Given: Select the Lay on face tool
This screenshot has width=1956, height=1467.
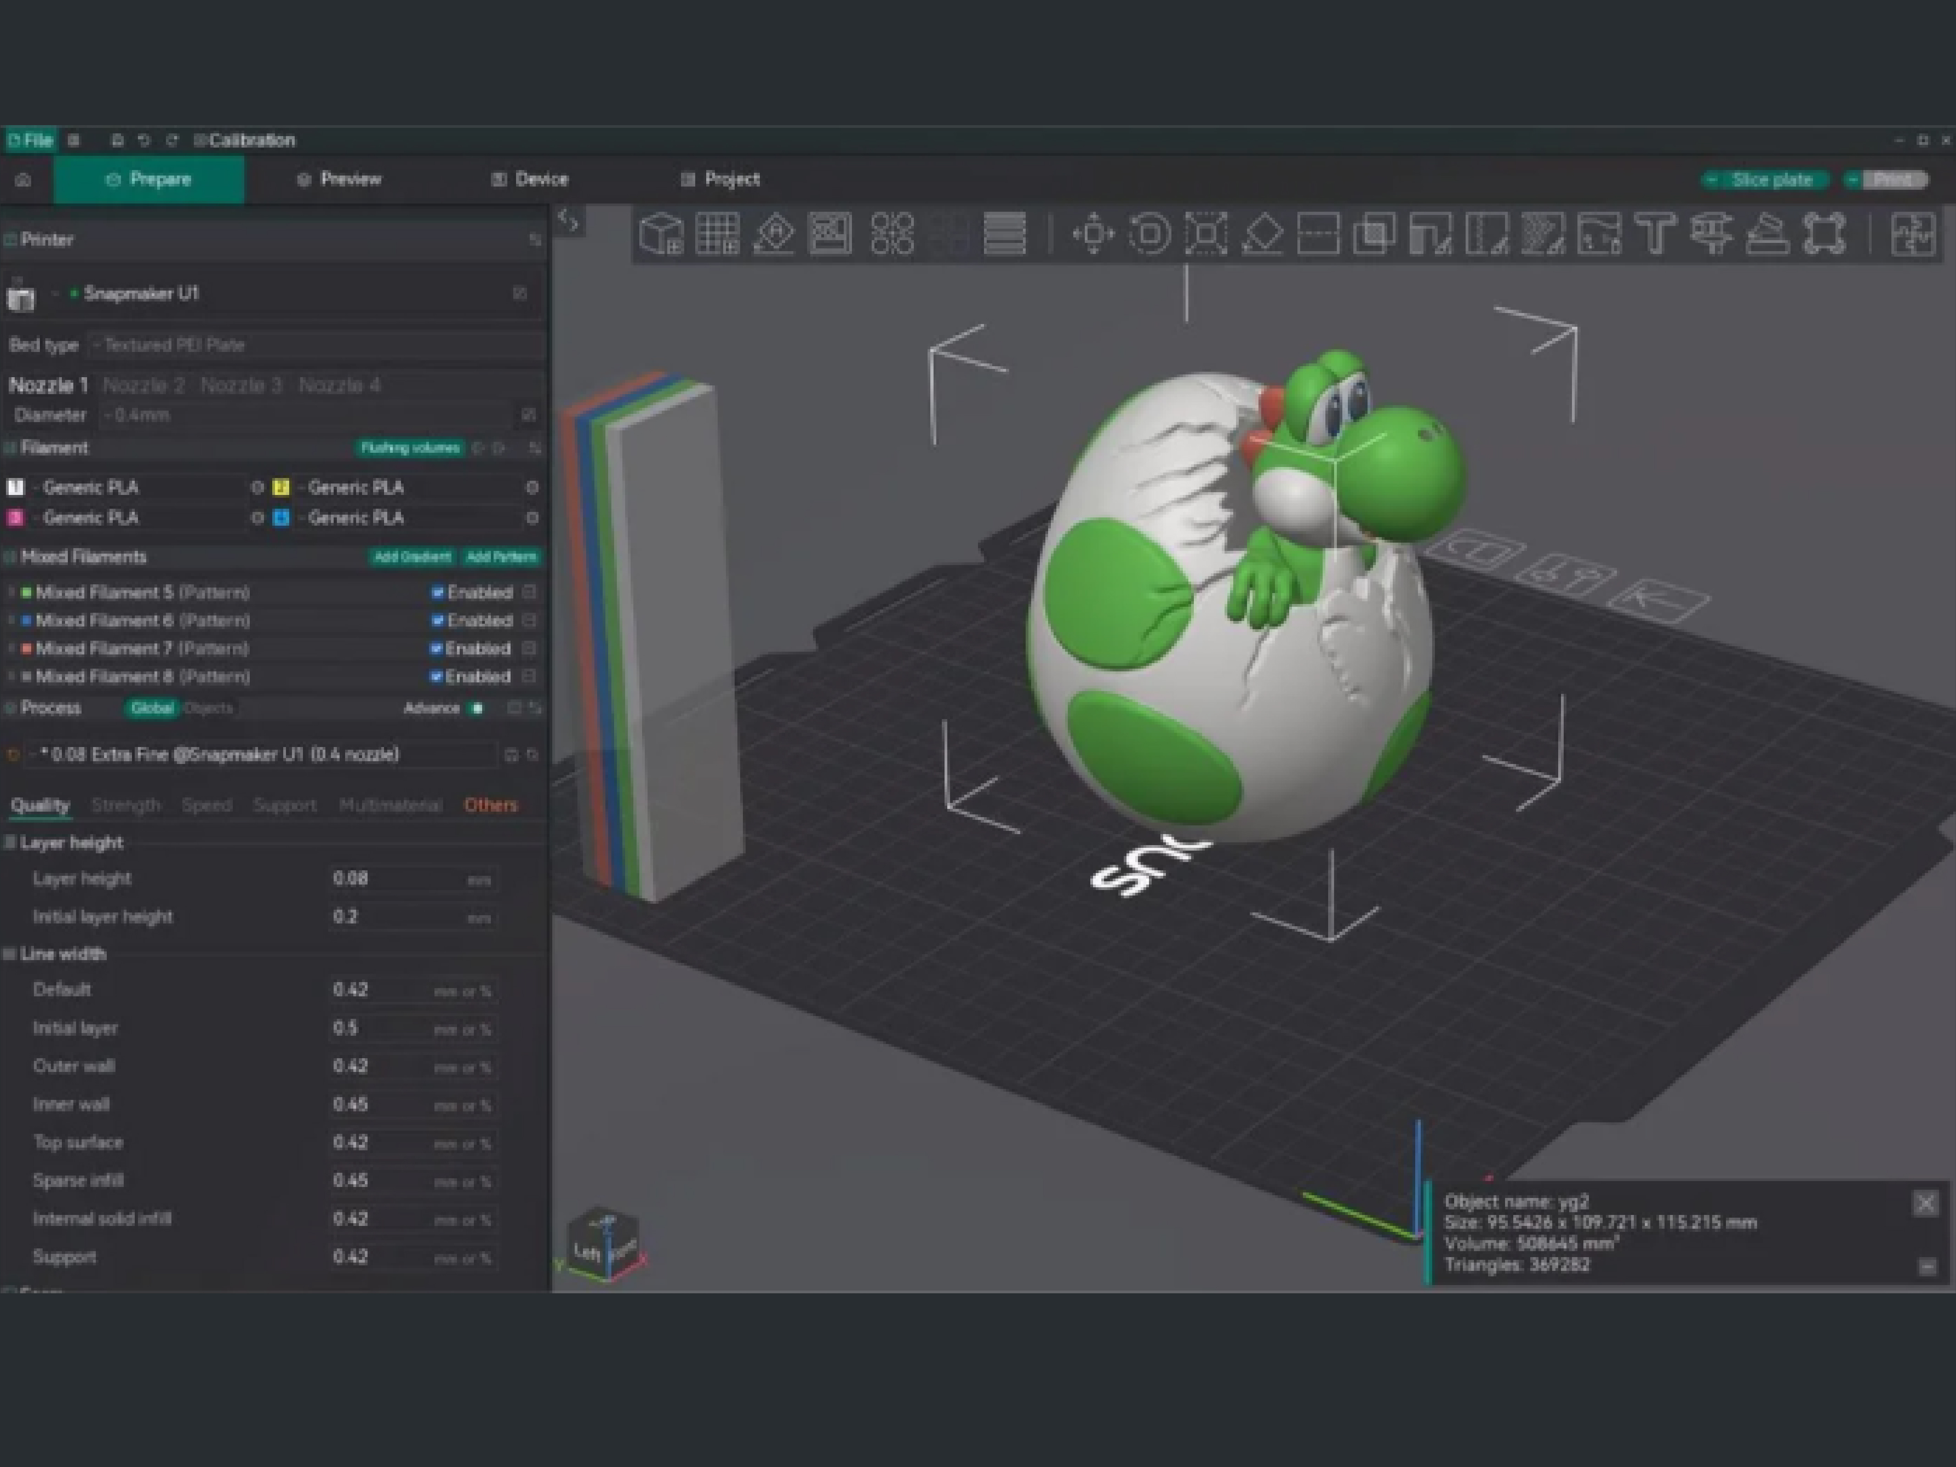Looking at the screenshot, I should coord(1263,233).
